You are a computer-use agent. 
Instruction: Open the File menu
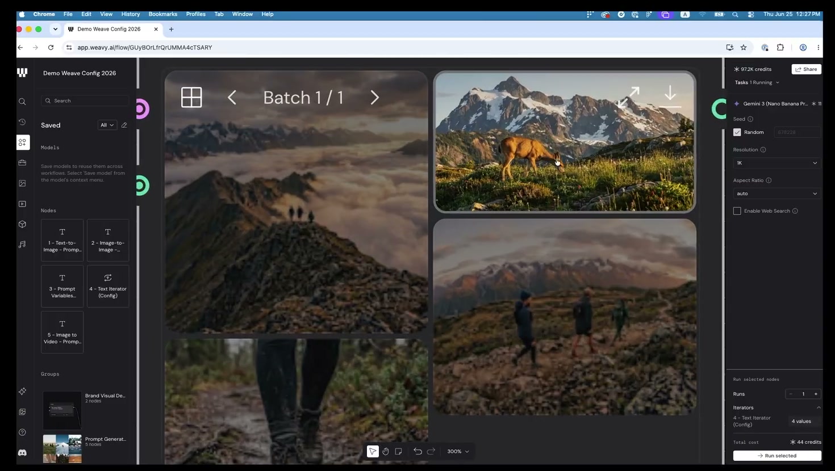[x=68, y=14]
